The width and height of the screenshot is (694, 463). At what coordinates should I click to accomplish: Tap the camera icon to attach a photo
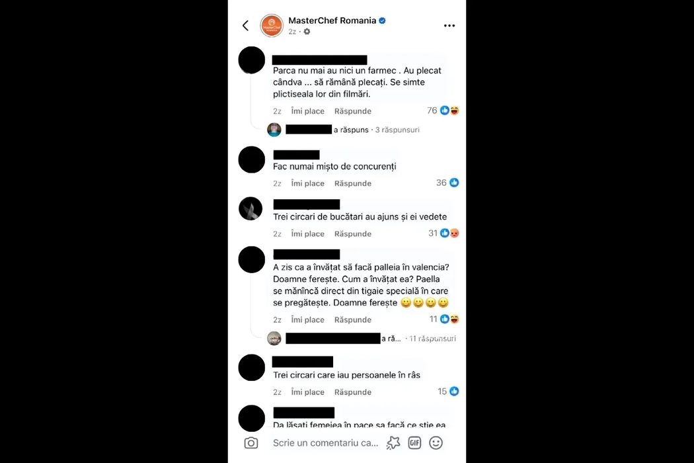251,442
